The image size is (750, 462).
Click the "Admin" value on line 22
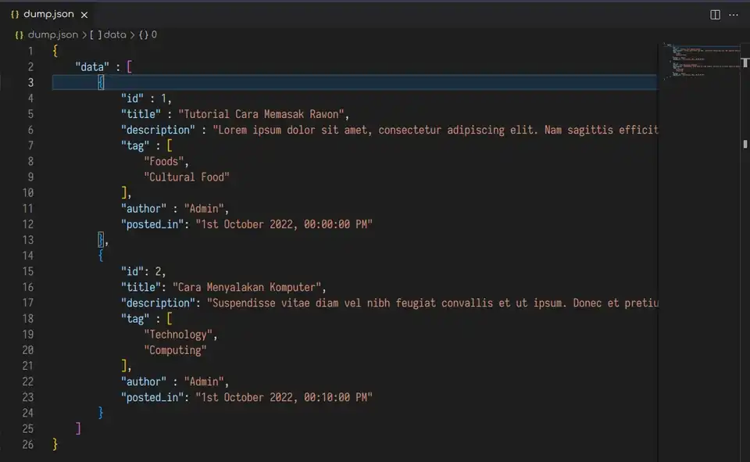point(204,381)
